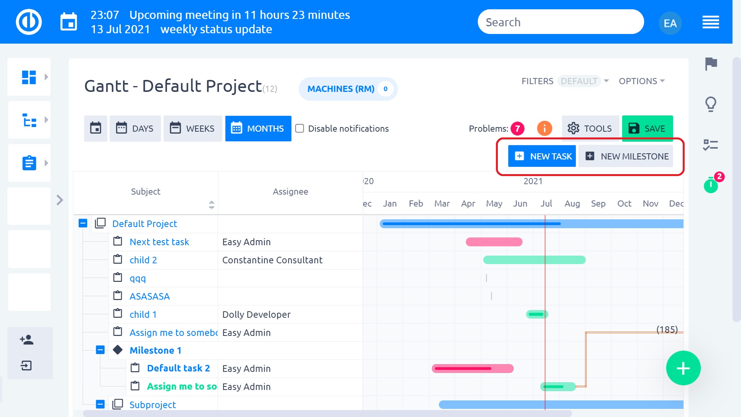Switch to the WEEKS view
The height and width of the screenshot is (417, 741).
pyautogui.click(x=193, y=129)
